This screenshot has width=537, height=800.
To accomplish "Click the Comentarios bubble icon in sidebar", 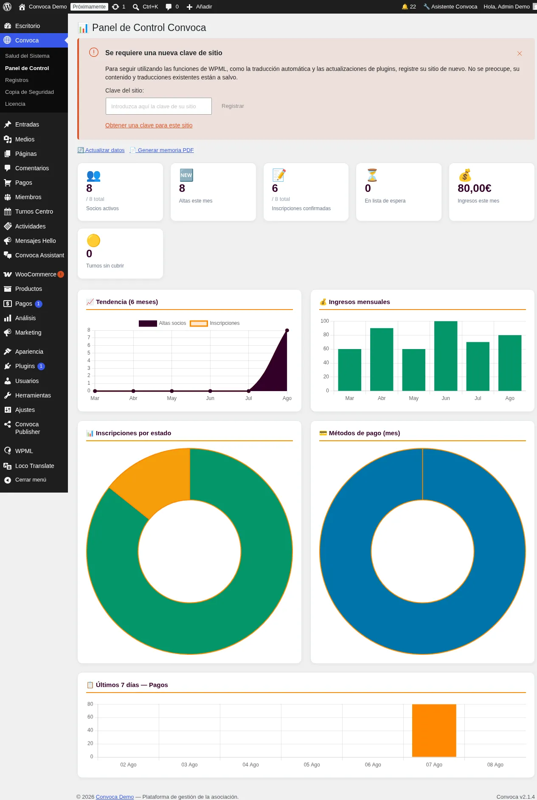I will (x=8, y=168).
